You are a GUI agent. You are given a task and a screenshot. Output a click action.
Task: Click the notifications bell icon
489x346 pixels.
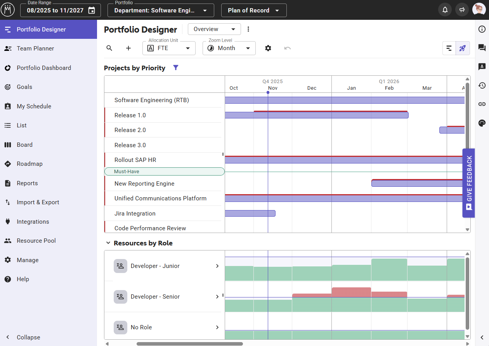click(x=445, y=10)
